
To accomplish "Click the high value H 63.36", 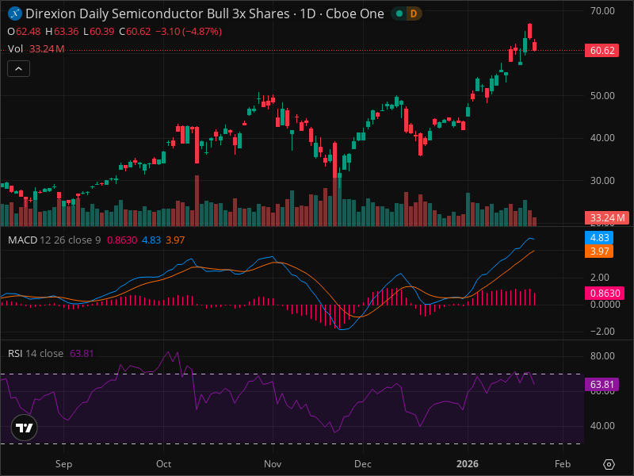I will (62, 32).
